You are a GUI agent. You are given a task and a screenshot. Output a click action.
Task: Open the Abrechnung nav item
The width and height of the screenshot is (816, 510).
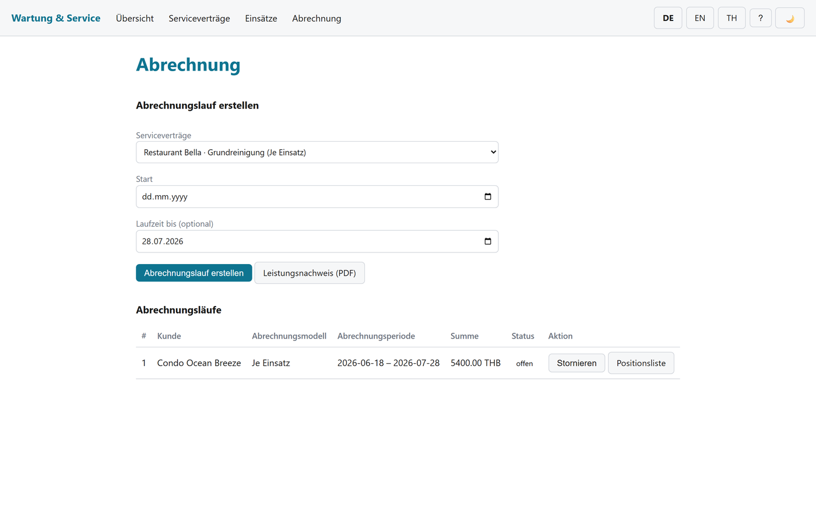[316, 18]
